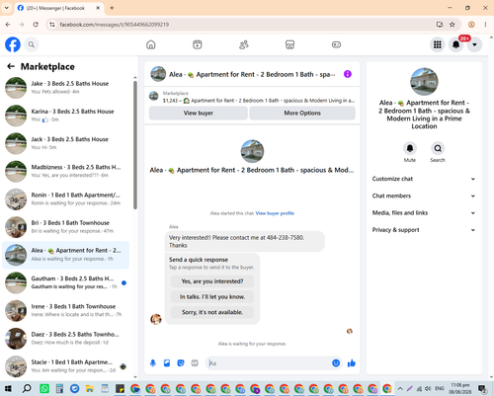Attach a file with the photo icon
494x396 pixels.
(167, 363)
